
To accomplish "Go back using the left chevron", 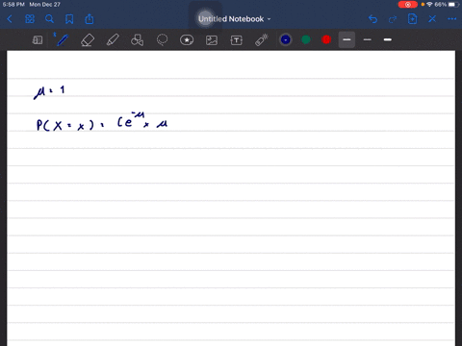I will coord(10,19).
